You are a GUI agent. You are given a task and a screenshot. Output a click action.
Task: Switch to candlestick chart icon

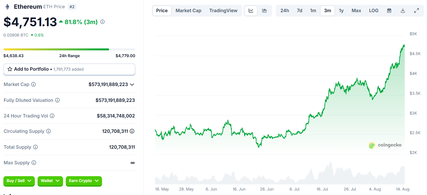(264, 11)
